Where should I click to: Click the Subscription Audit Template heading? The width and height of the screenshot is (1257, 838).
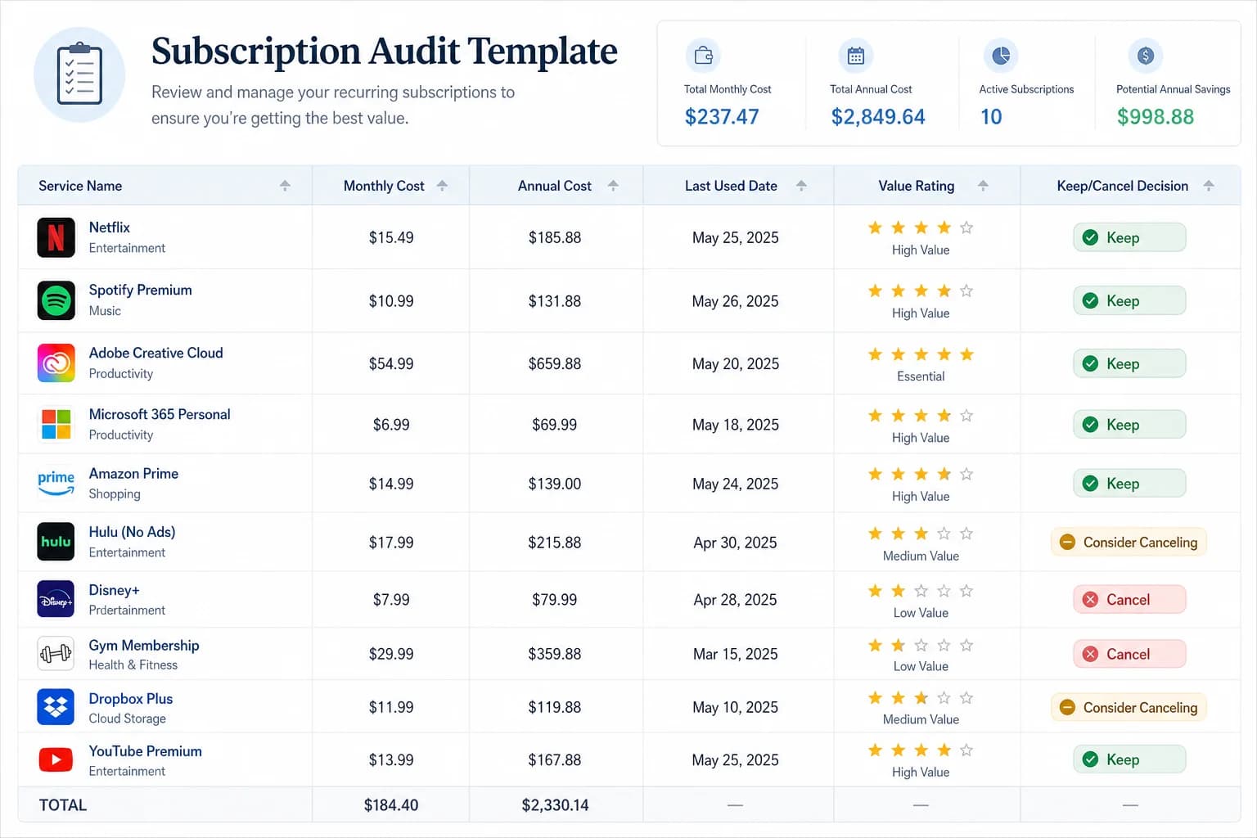tap(385, 52)
